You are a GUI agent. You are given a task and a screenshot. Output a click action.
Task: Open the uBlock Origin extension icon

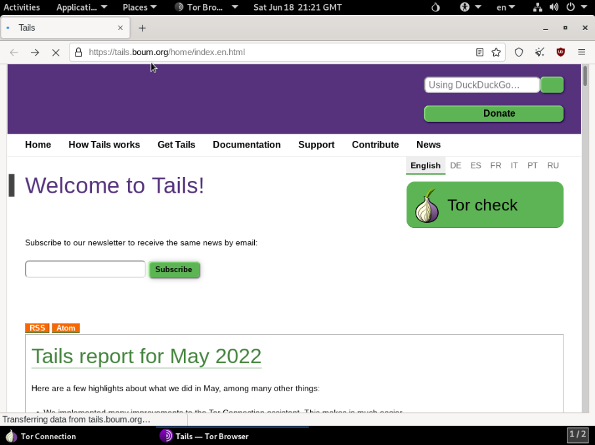[560, 52]
